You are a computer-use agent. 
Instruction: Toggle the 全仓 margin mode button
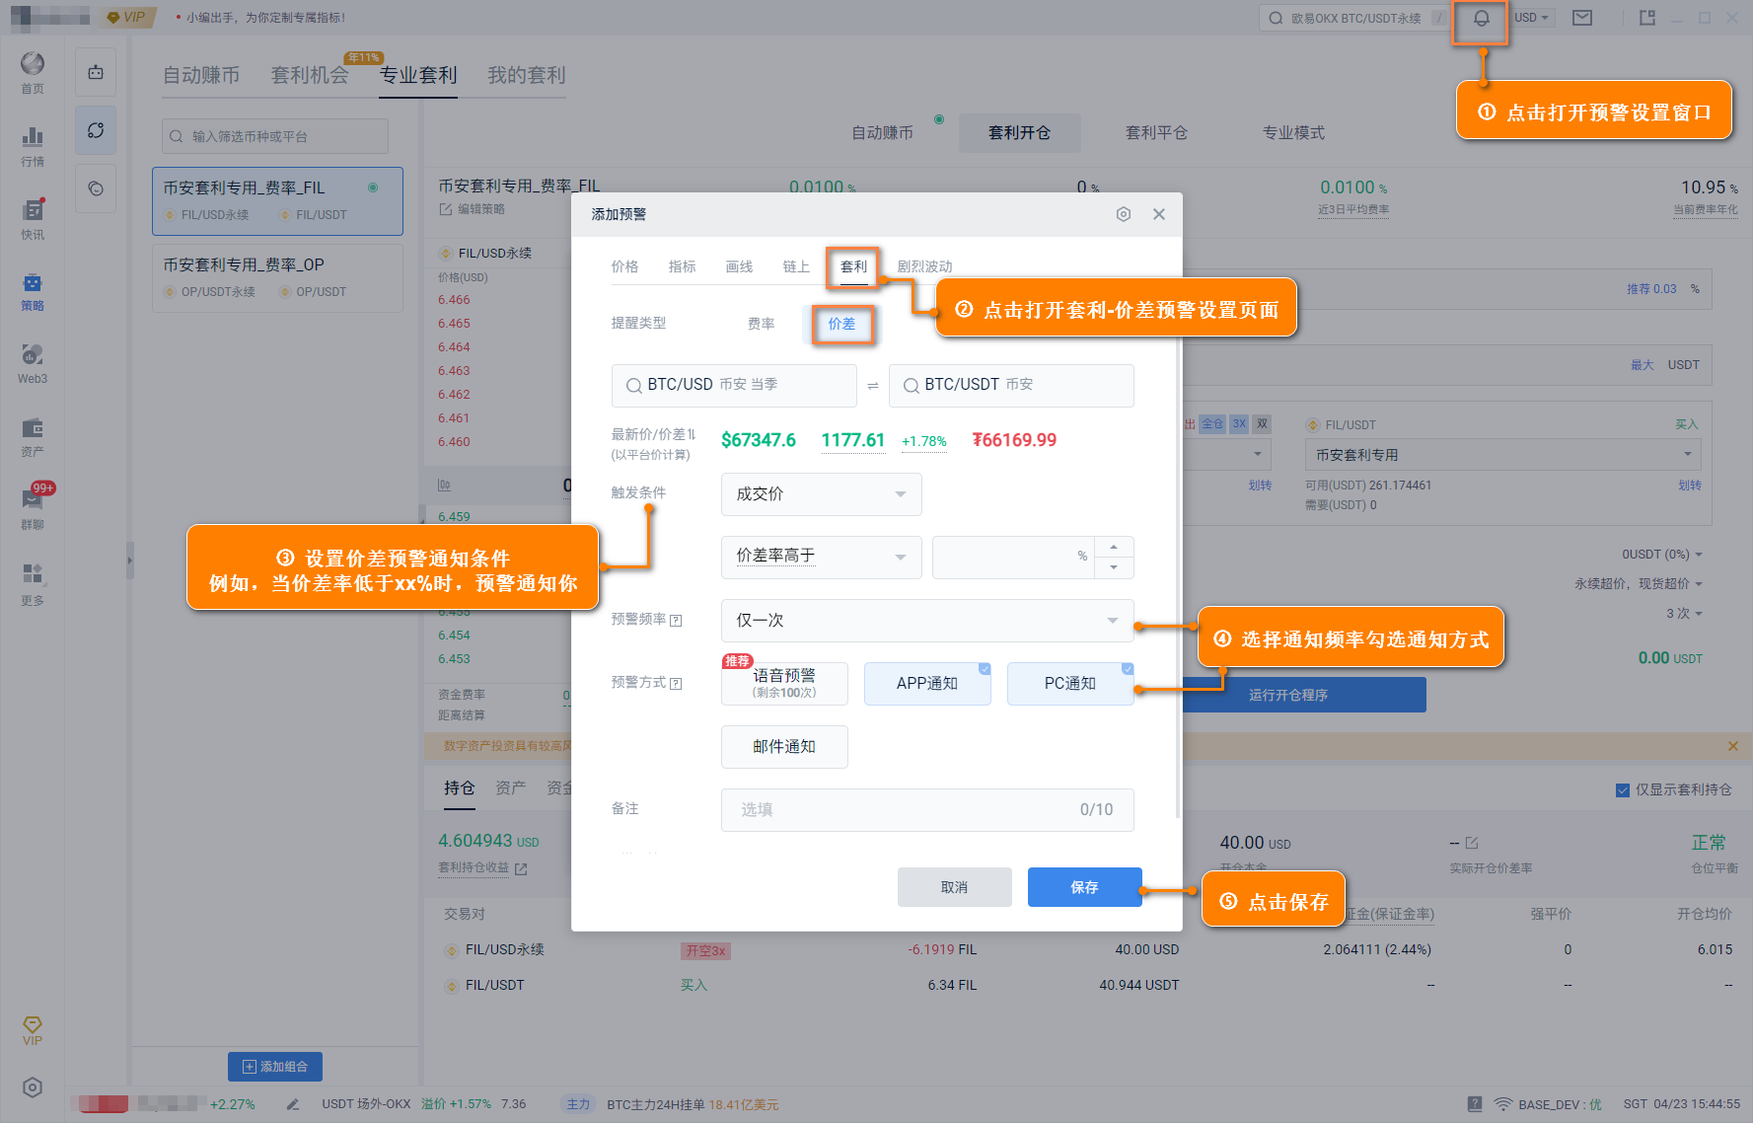(1212, 424)
